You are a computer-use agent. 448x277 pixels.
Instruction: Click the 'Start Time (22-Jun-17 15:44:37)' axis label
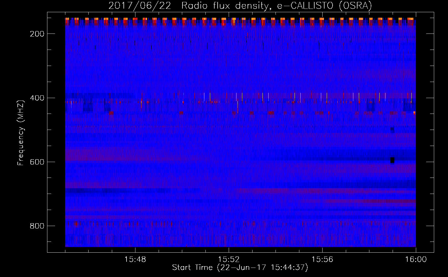click(x=240, y=268)
